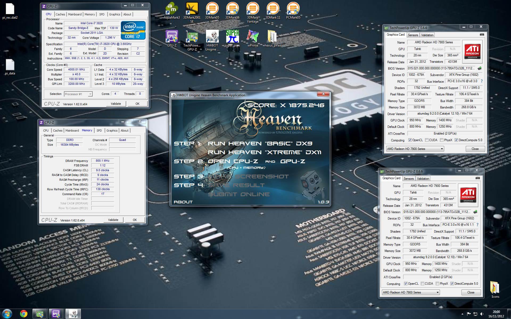The image size is (511, 319).
Task: Select the hexus_pifast folder icon
Action: coord(273,38)
